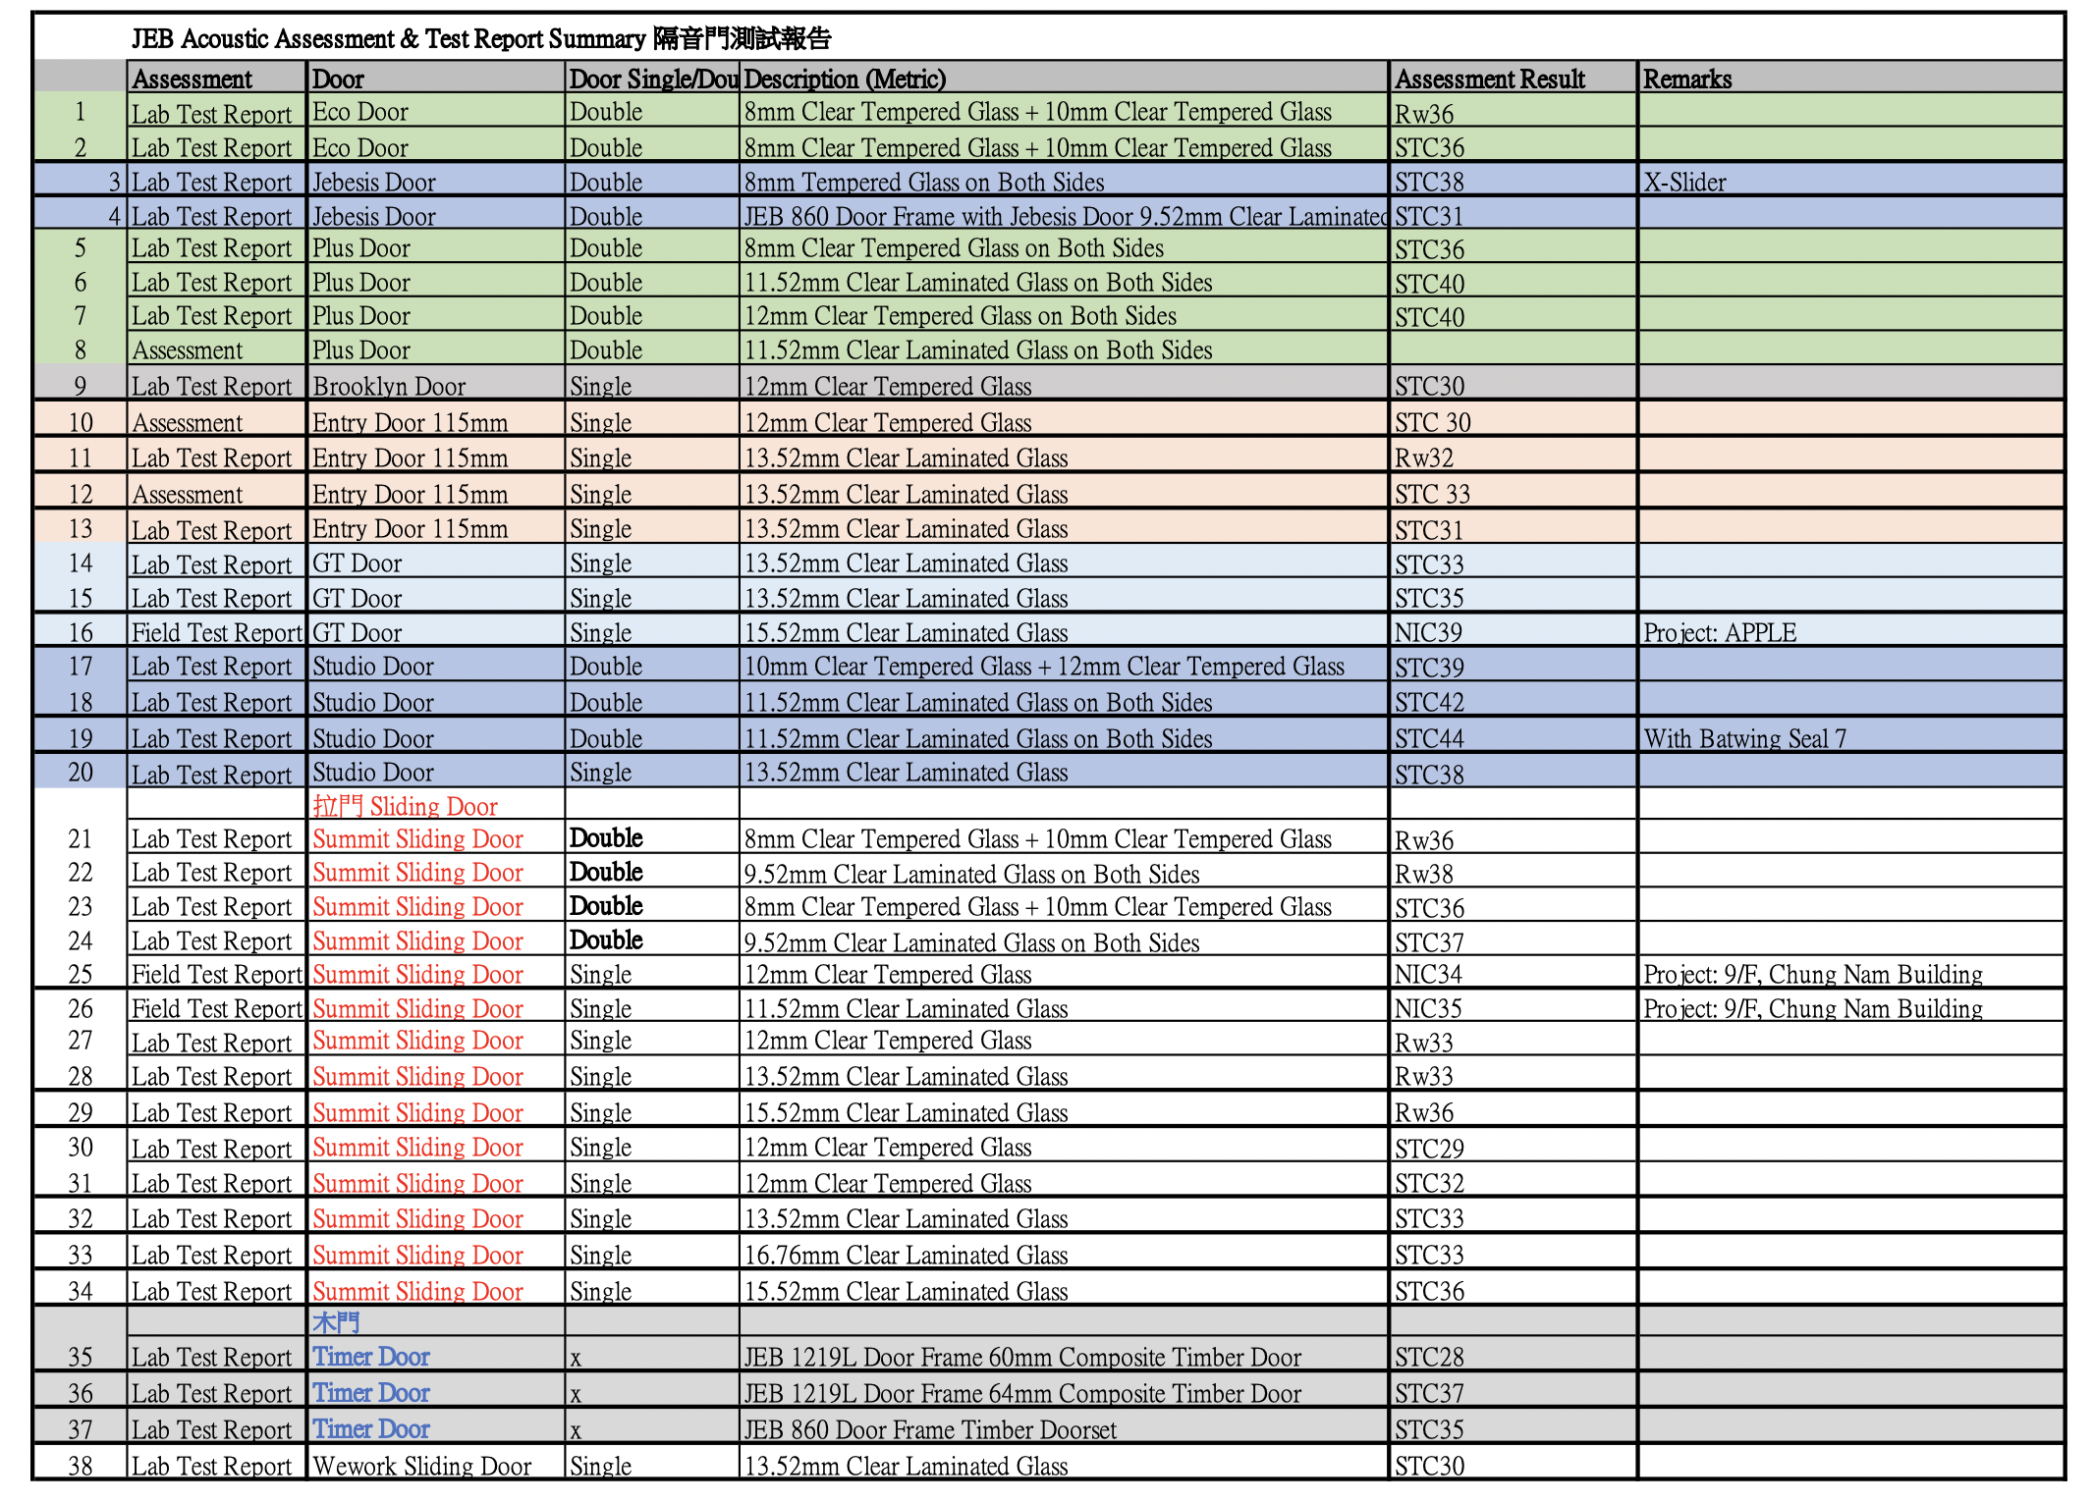Image resolution: width=2092 pixels, height=1502 pixels.
Task: Select the title 'JEB Acoustic Assessment & Test Report Summary'
Action: tap(388, 39)
